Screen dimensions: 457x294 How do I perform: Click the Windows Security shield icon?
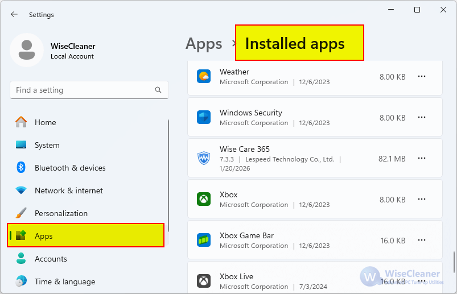[x=204, y=117]
